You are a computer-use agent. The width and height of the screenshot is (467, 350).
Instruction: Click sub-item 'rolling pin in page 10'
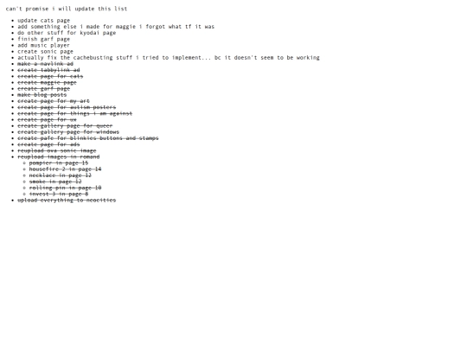65,188
